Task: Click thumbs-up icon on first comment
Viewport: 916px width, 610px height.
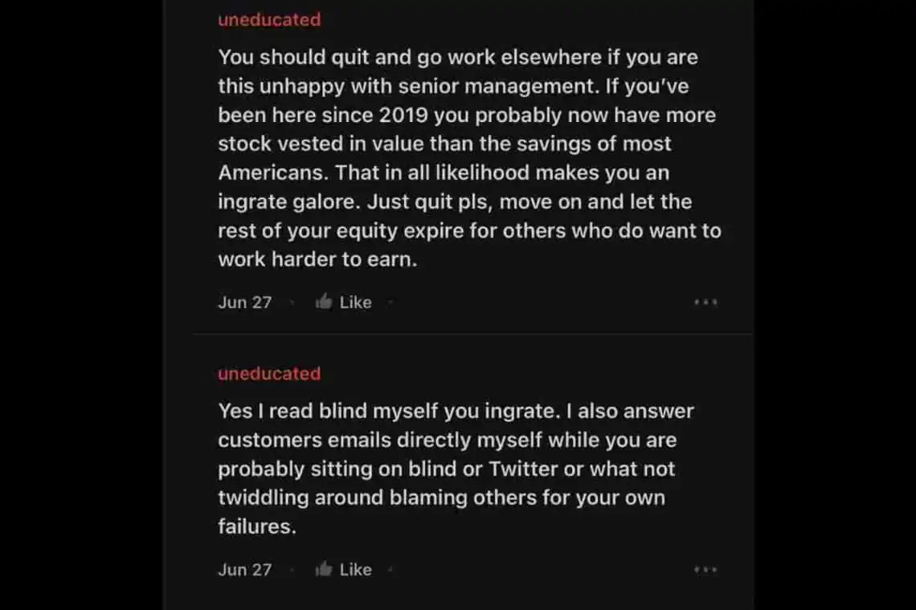Action: (324, 302)
